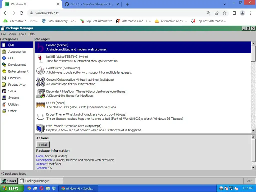The image size is (256, 192).
Task: Reload the windows96.net page
Action: [21, 13]
